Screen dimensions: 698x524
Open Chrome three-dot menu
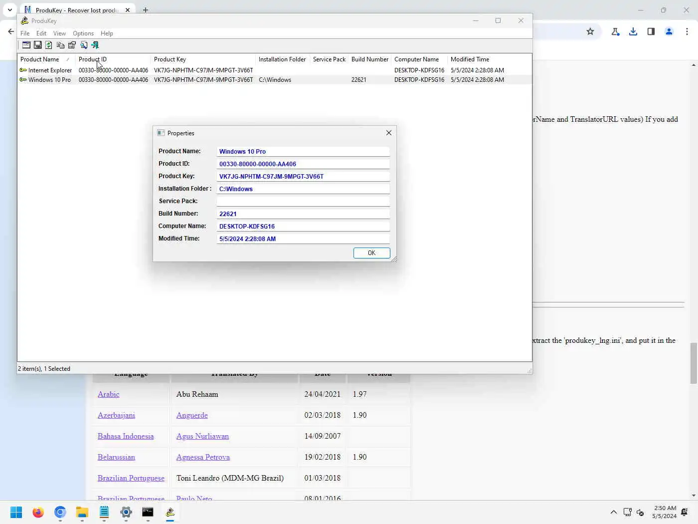(x=687, y=31)
